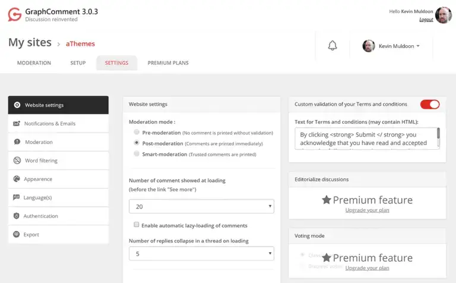Click Upgrade your plan under Editorialize discussions

(367, 210)
